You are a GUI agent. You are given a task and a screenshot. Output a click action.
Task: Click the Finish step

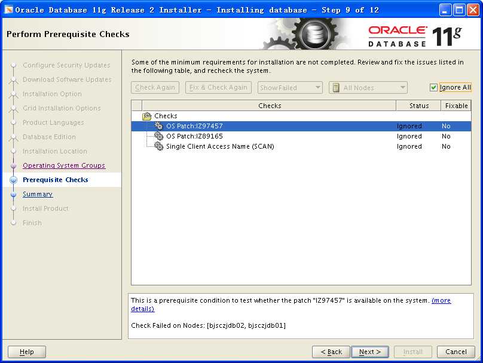coord(32,223)
